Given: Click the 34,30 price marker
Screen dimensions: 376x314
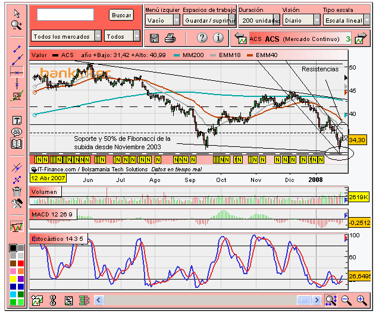Looking at the screenshot, I should point(357,140).
